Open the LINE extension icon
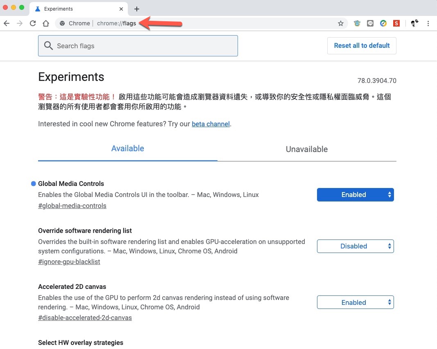The height and width of the screenshot is (349, 437). pyautogui.click(x=370, y=23)
